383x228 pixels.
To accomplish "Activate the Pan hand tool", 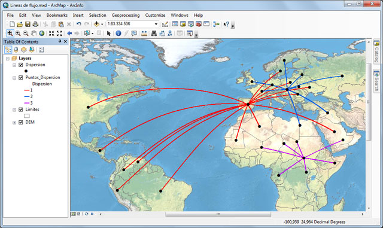I will (x=34, y=34).
